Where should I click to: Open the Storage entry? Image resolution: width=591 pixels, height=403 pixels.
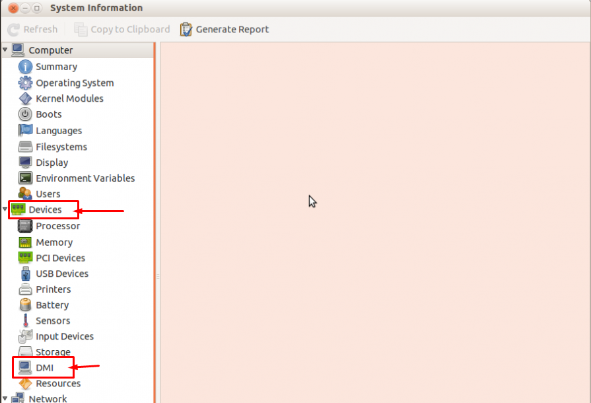[x=53, y=351]
